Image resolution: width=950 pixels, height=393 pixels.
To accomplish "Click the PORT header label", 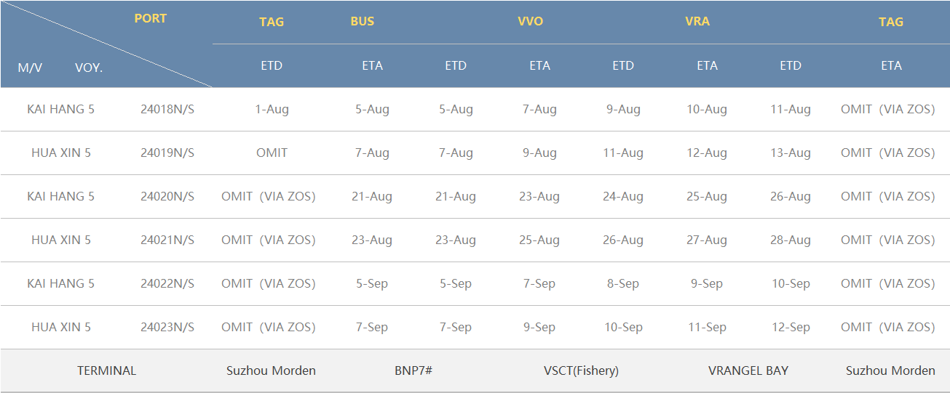I will point(151,19).
